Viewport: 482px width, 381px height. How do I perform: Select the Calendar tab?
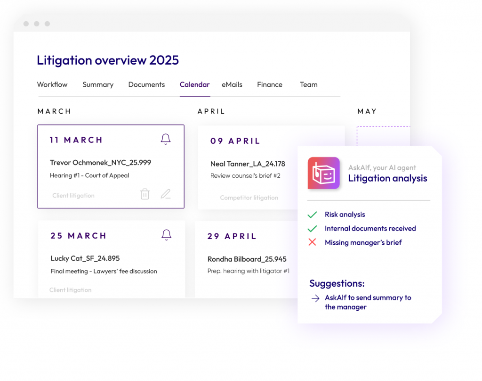tap(194, 84)
